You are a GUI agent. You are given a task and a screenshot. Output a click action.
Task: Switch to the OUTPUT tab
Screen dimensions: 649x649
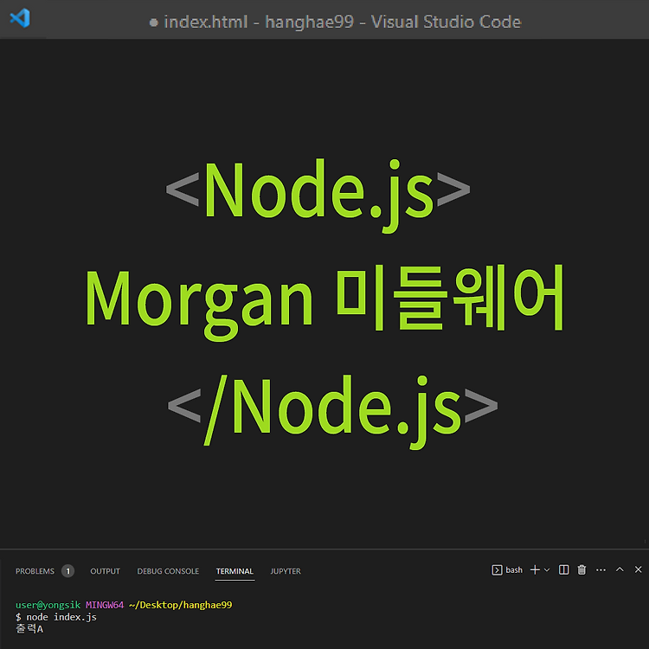coord(105,571)
